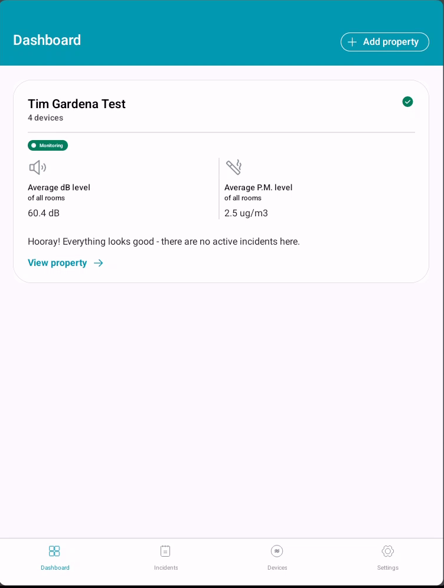Follow the View property link
This screenshot has width=444, height=588.
click(57, 263)
